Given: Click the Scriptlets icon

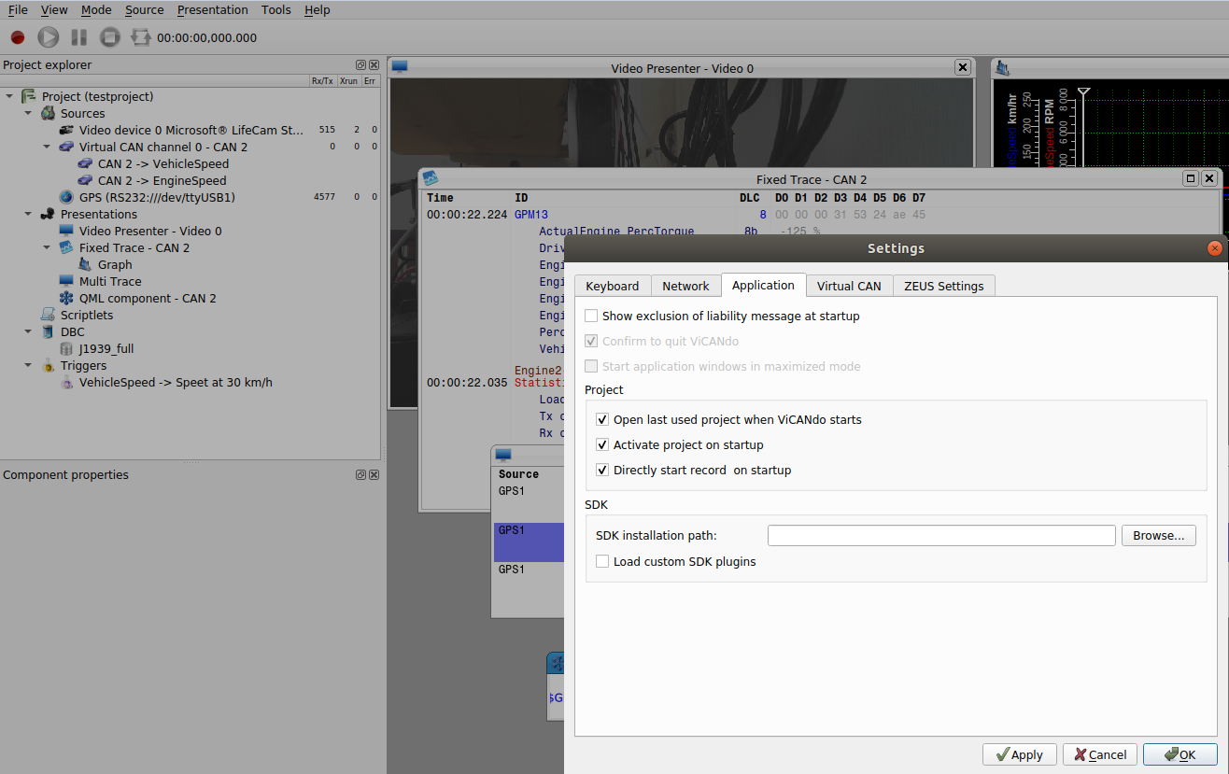Looking at the screenshot, I should tap(49, 316).
